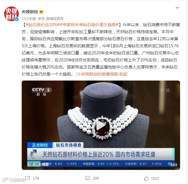Screen dimensions: 188x184
Task: Like the post with thumbs-up icon
Action: click(x=146, y=178)
